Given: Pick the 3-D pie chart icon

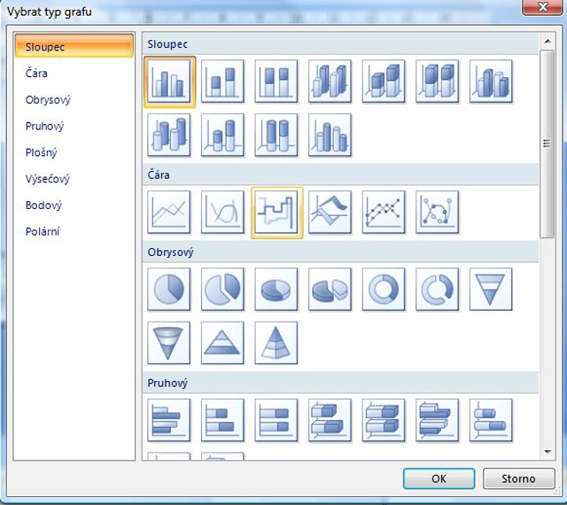Looking at the screenshot, I should pyautogui.click(x=276, y=289).
